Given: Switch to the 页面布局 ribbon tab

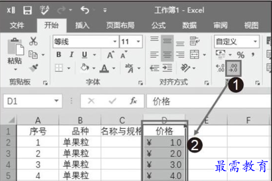Looking at the screenshot, I should [120, 25].
